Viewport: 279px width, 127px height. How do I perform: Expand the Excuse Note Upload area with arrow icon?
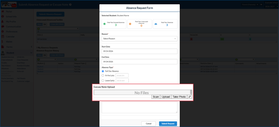pos(190,97)
